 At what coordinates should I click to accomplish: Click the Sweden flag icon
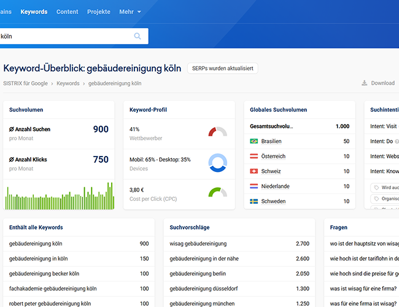pos(254,201)
